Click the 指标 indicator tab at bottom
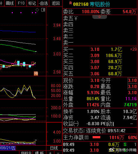This screenshot has width=138, height=154. point(26,153)
